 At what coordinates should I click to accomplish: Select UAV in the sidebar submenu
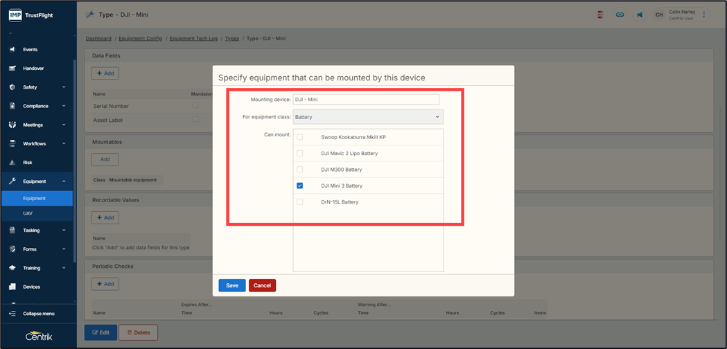click(x=28, y=213)
